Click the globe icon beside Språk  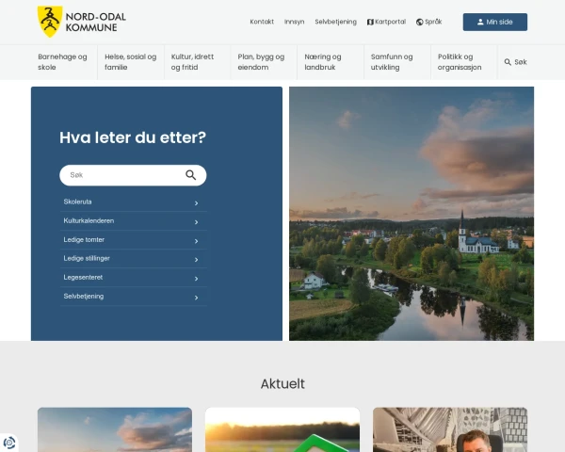[x=419, y=22]
